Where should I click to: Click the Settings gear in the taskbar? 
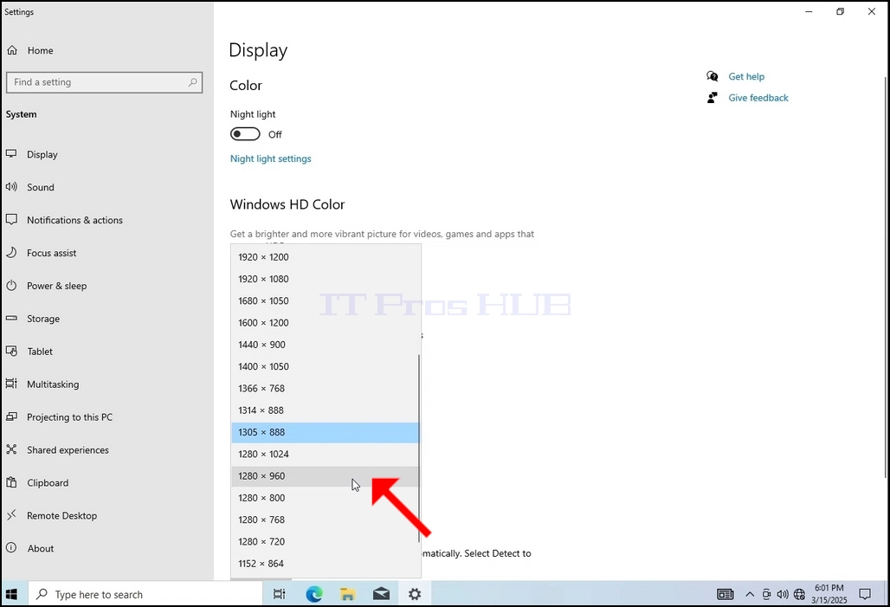pos(415,595)
